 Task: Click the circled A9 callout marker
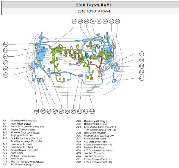[105, 21]
